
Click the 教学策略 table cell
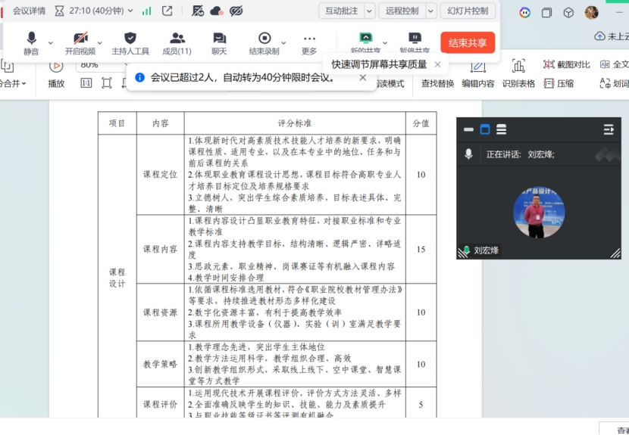tap(160, 364)
